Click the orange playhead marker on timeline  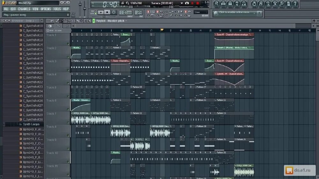[x=162, y=30]
